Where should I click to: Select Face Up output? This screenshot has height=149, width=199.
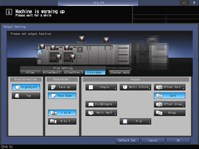(x=62, y=87)
